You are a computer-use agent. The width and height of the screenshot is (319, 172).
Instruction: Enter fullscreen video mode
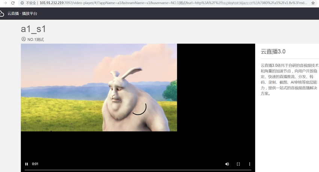tap(238, 164)
